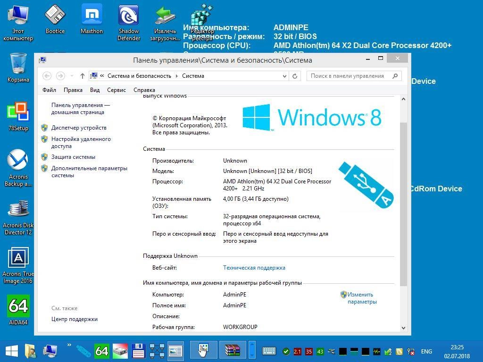This screenshot has height=362, width=483.
Task: Launch BootIce from the desktop
Action: click(55, 19)
